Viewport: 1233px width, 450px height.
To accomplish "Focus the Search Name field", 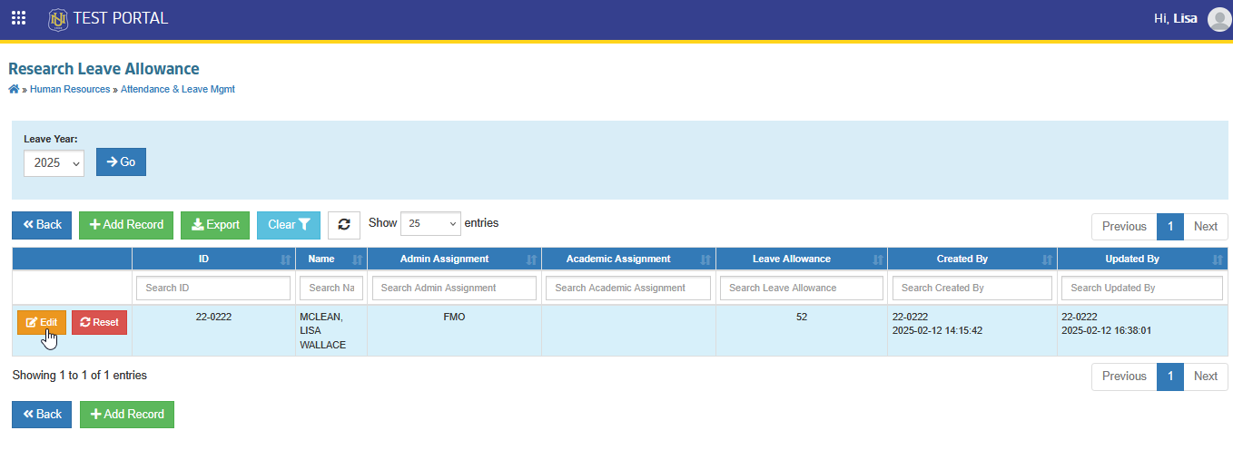I will 331,288.
